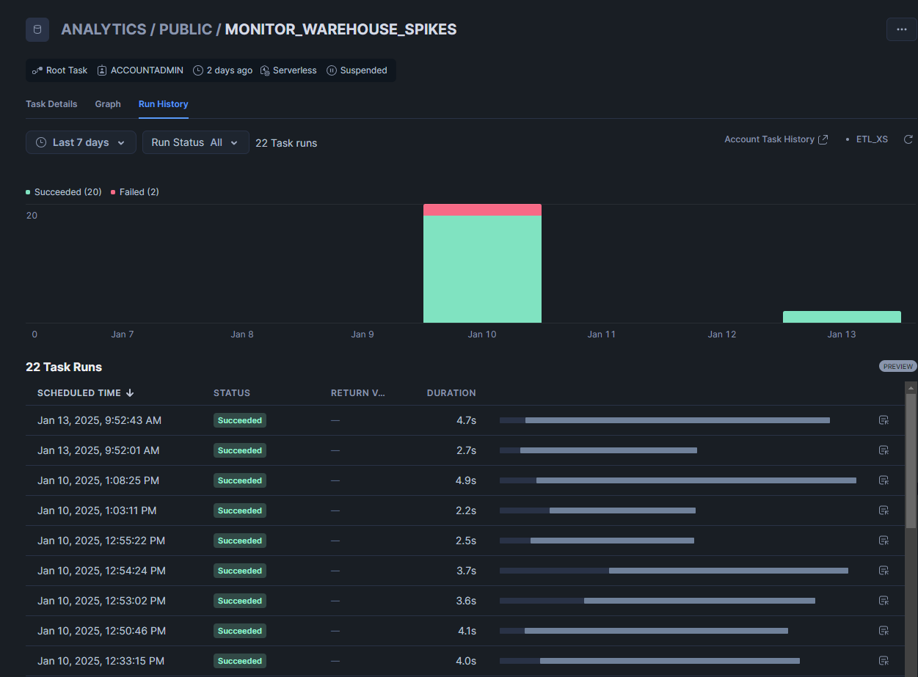Select the Run History tab
The image size is (918, 677).
[163, 104]
